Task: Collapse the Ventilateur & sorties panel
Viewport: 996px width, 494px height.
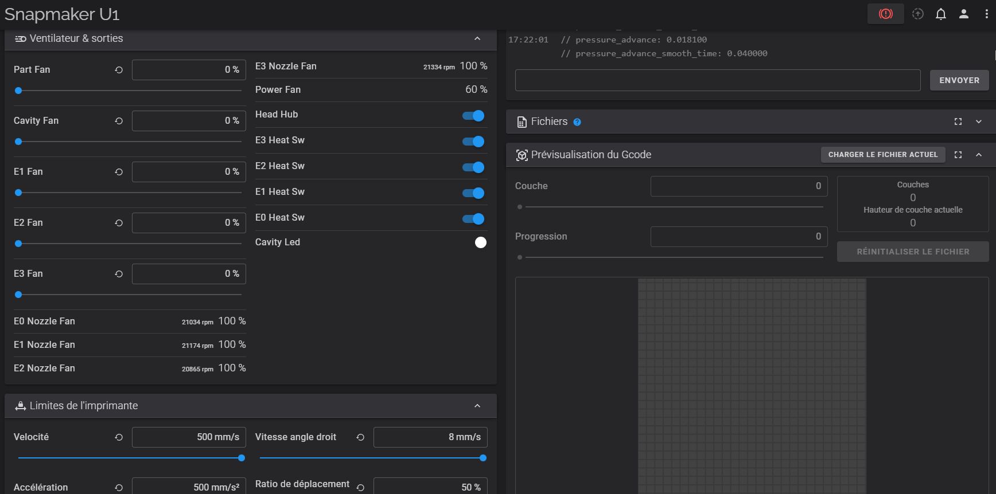Action: pos(477,38)
